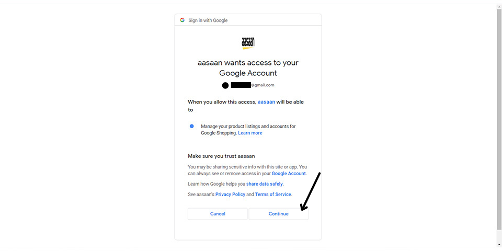
Task: Select the redacted gmail.com account address
Action: point(252,85)
